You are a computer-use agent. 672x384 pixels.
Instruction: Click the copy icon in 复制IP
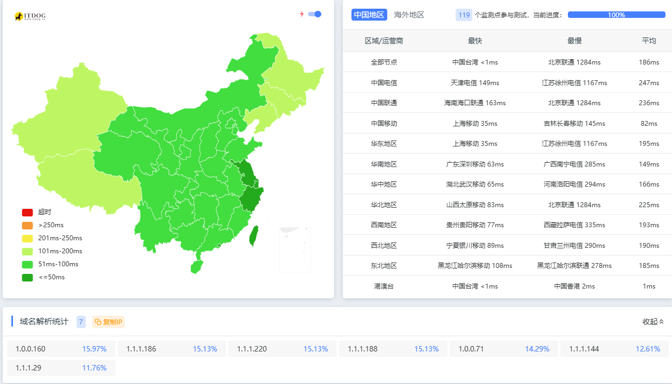pyautogui.click(x=98, y=322)
